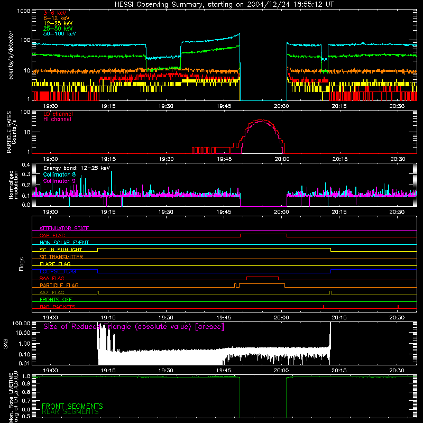Click the particle-rate peak of the LO channel curve
Viewport: 423px width, 423px height.
coord(260,120)
